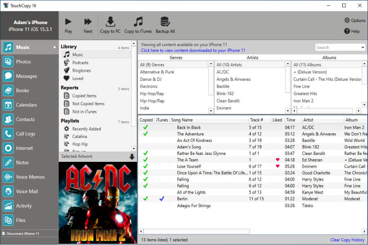368x245 pixels.
Task: Play the selected song
Action: coord(68,25)
